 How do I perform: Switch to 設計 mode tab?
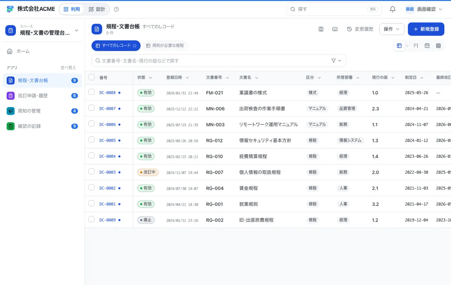pyautogui.click(x=97, y=9)
